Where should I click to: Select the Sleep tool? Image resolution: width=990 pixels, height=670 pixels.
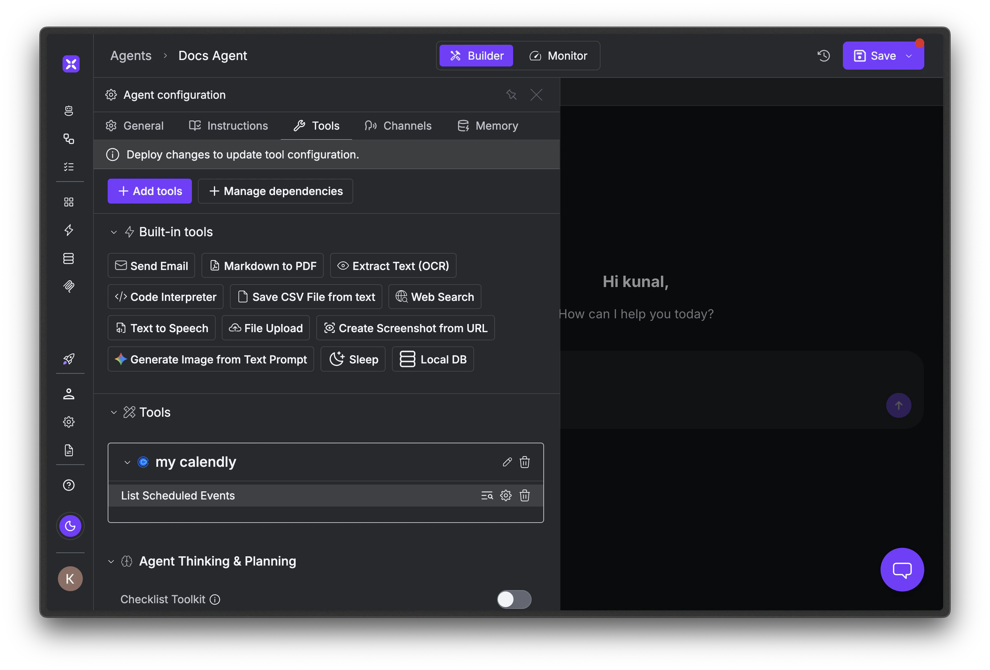point(353,359)
